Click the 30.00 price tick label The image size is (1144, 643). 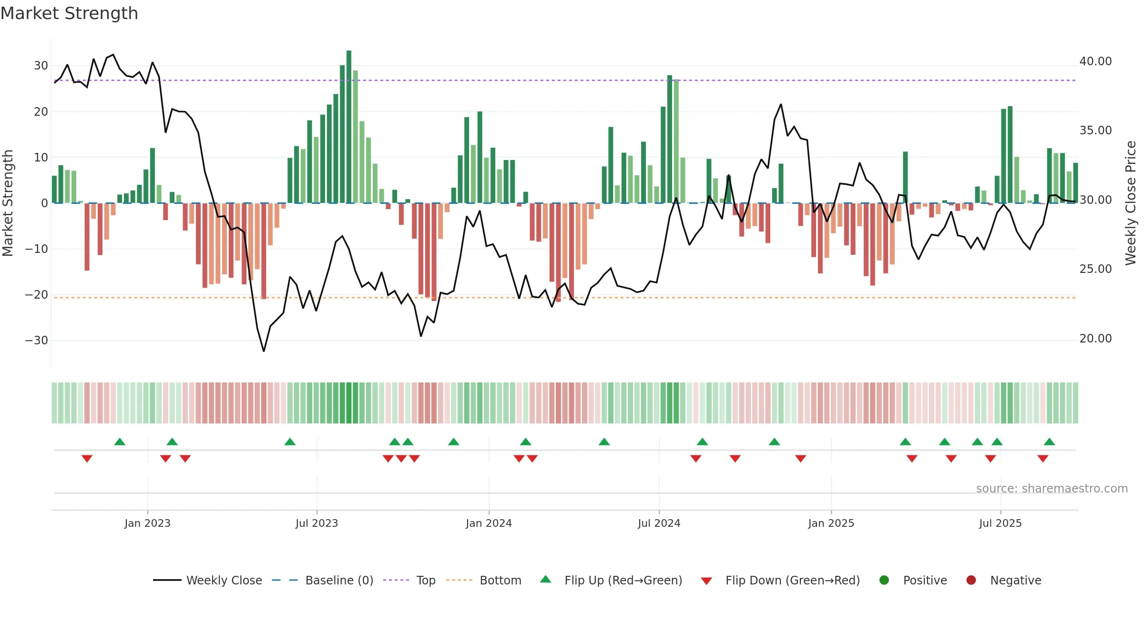click(1095, 200)
